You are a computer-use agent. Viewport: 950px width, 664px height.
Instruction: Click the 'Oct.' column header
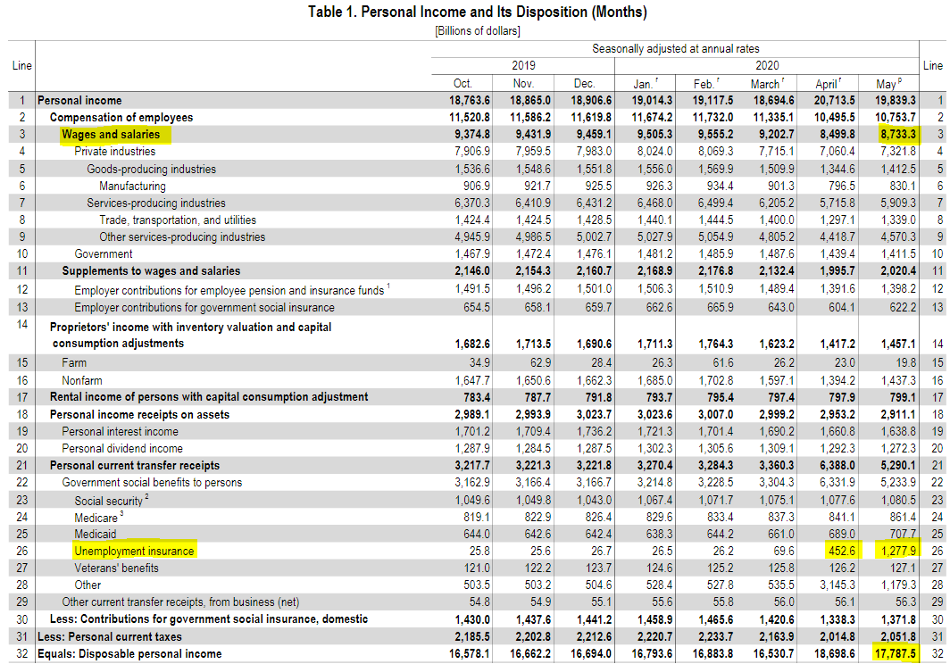point(462,84)
